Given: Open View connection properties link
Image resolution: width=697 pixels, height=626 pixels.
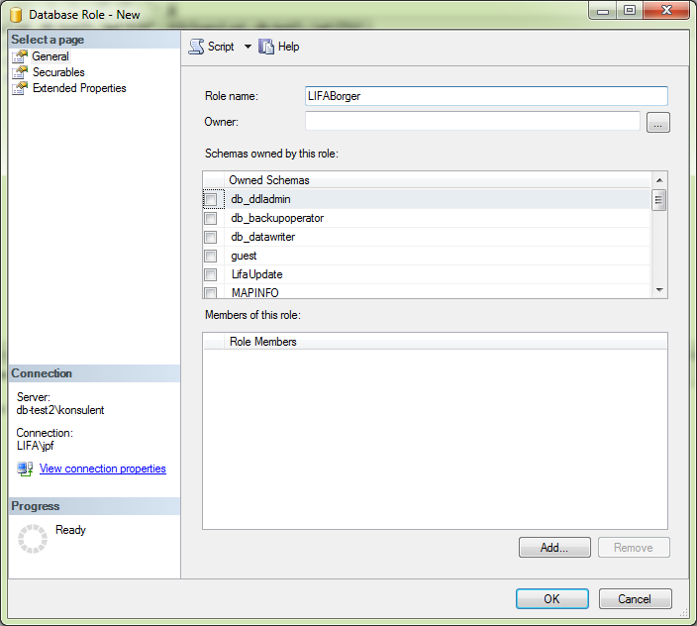Looking at the screenshot, I should pyautogui.click(x=102, y=469).
